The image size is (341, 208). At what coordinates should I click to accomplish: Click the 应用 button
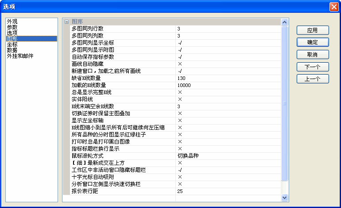(x=312, y=30)
